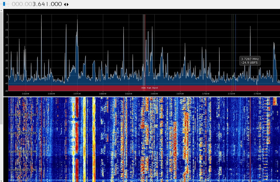The height and width of the screenshot is (182, 280).
Task: Click the left tuning arrow beside the frequency
Action: 65,4
